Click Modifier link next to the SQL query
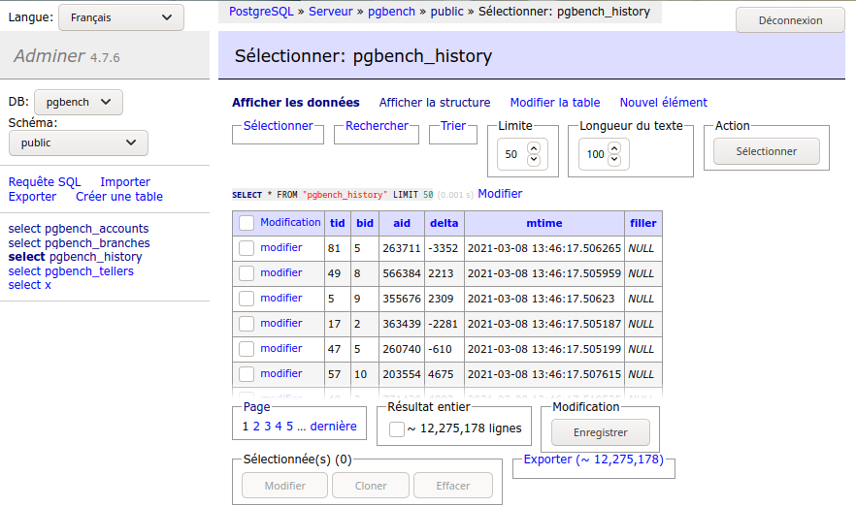This screenshot has height=507, width=856. pyautogui.click(x=500, y=194)
